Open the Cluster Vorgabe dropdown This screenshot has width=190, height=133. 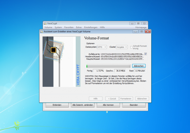point(122,47)
